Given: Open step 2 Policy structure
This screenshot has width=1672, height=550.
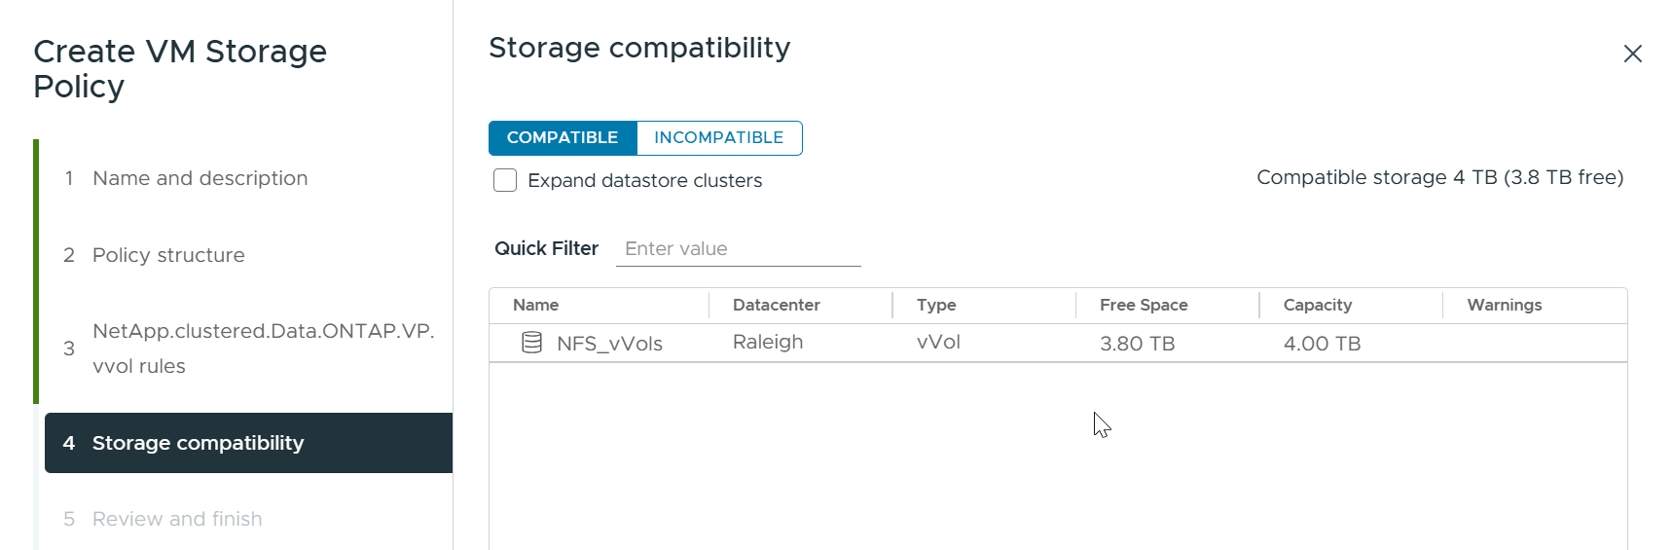Looking at the screenshot, I should click(168, 255).
